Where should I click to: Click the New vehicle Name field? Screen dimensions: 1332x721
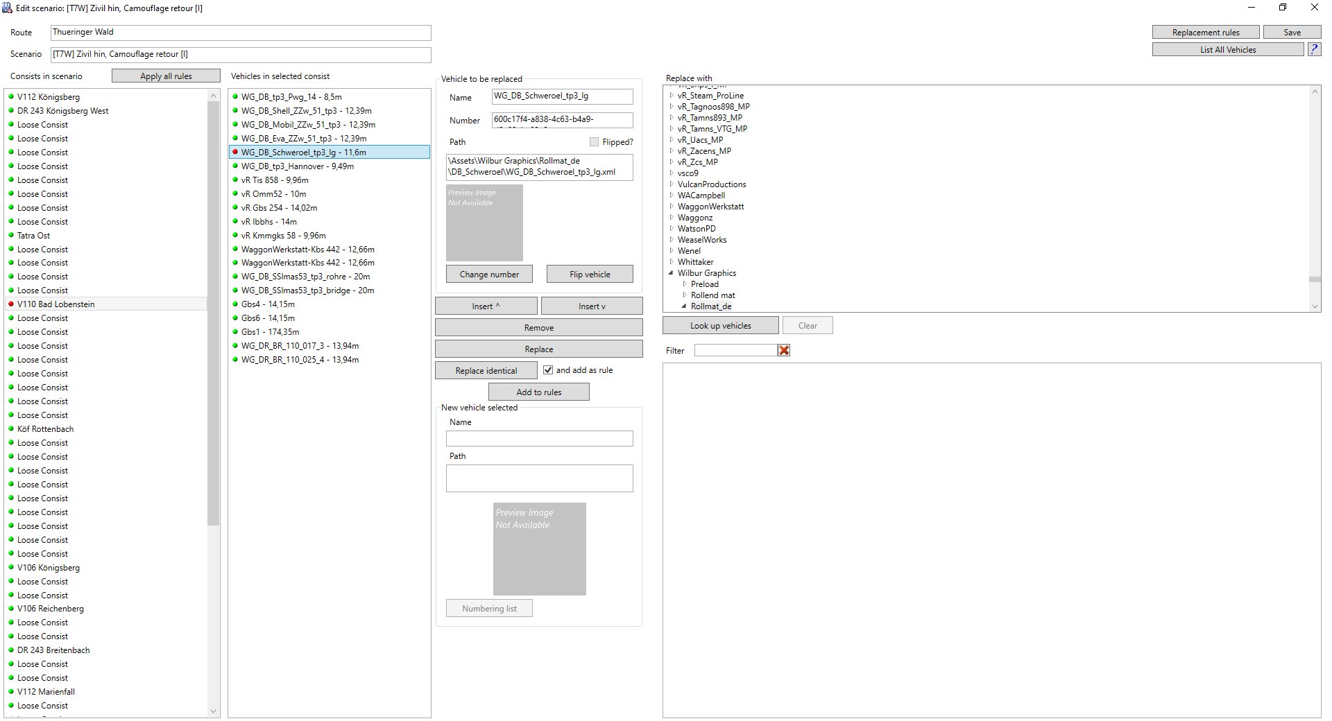click(539, 439)
